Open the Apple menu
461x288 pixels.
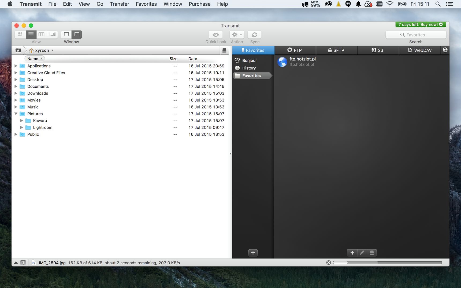click(x=10, y=4)
